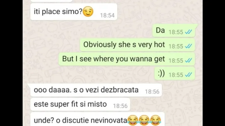Click first laughing-crying emoji in last message

tap(133, 120)
